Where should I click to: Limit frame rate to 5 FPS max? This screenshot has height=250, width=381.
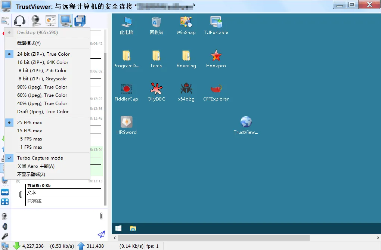[31, 139]
